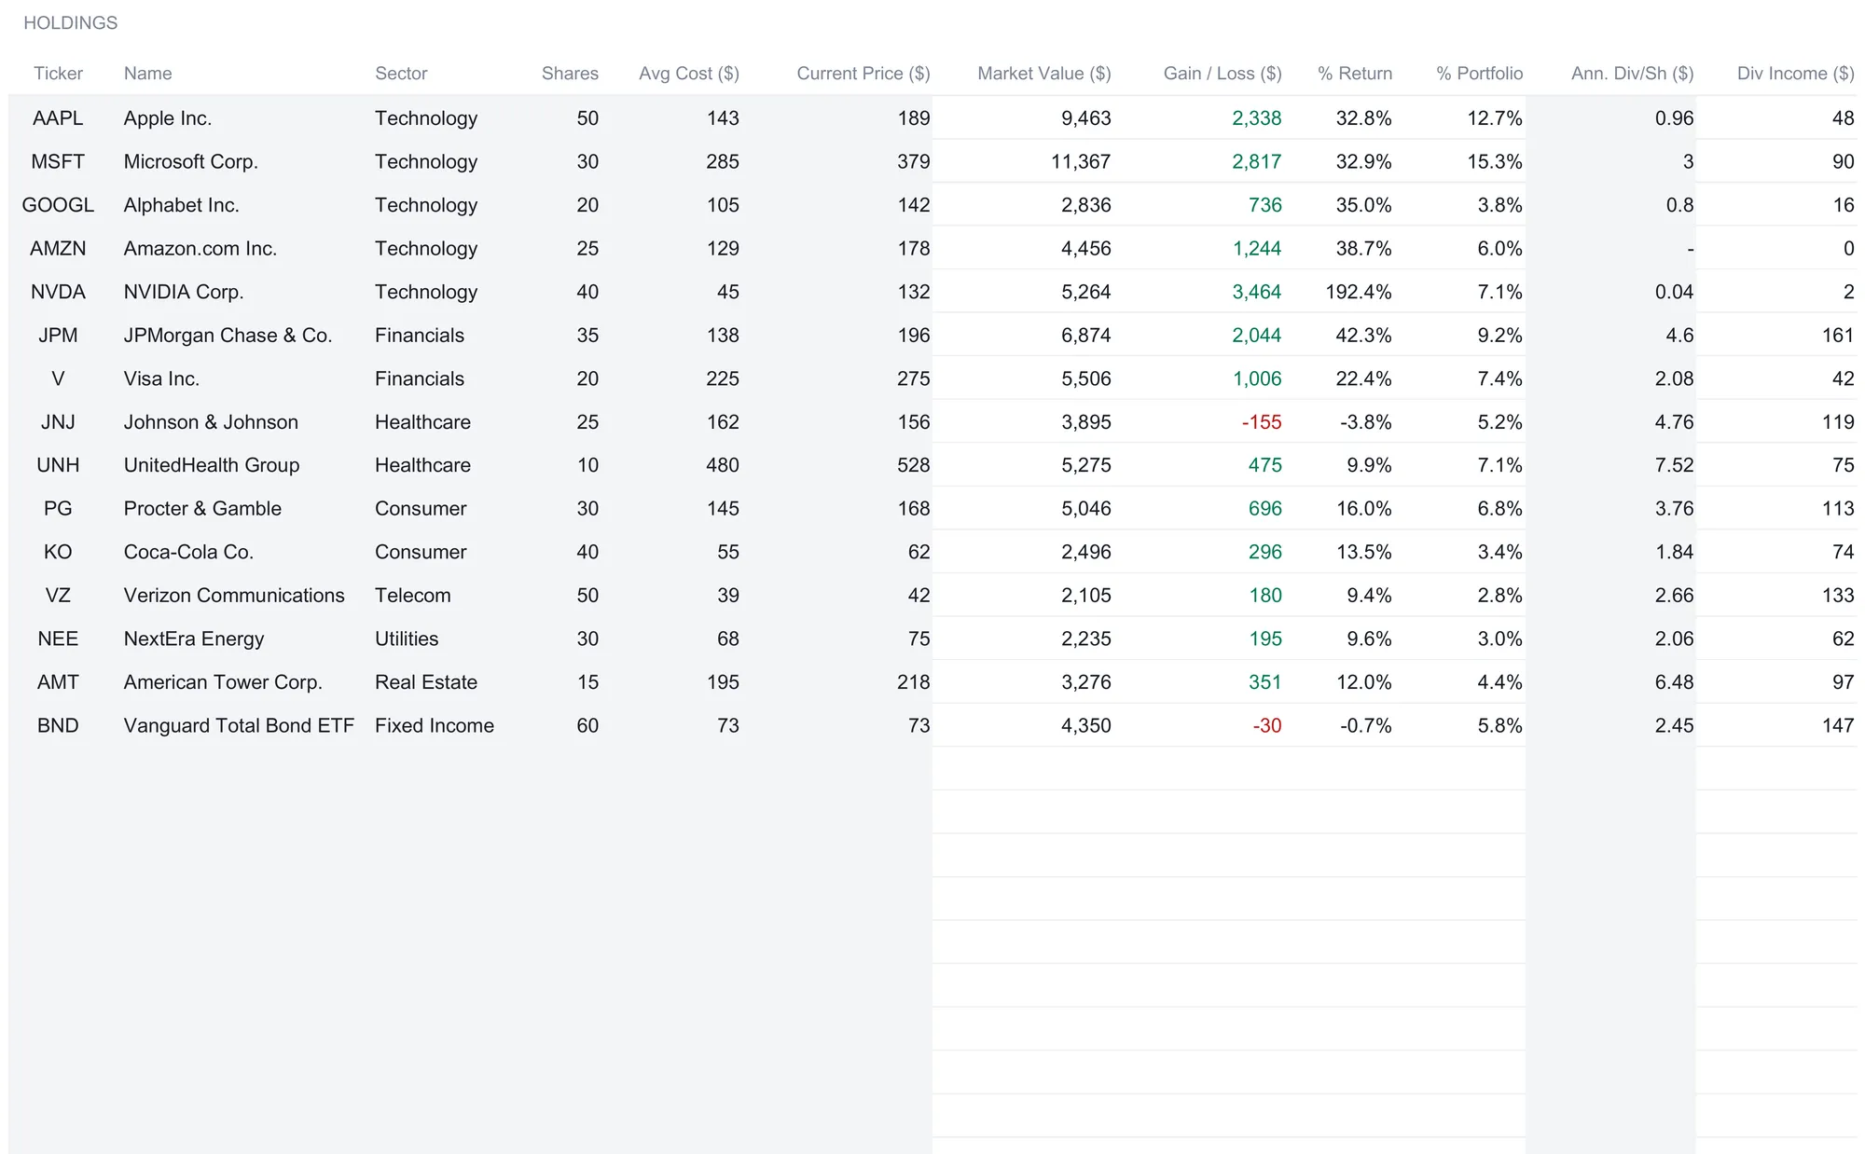
Task: Click Johnson & Johnson's -155 loss cell
Action: (1261, 422)
